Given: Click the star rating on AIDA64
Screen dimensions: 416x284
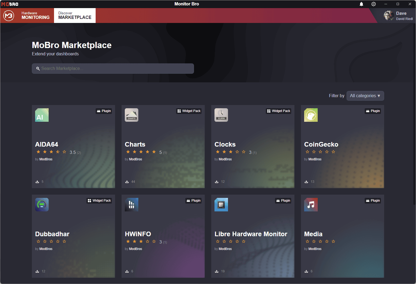Looking at the screenshot, I should [x=51, y=152].
